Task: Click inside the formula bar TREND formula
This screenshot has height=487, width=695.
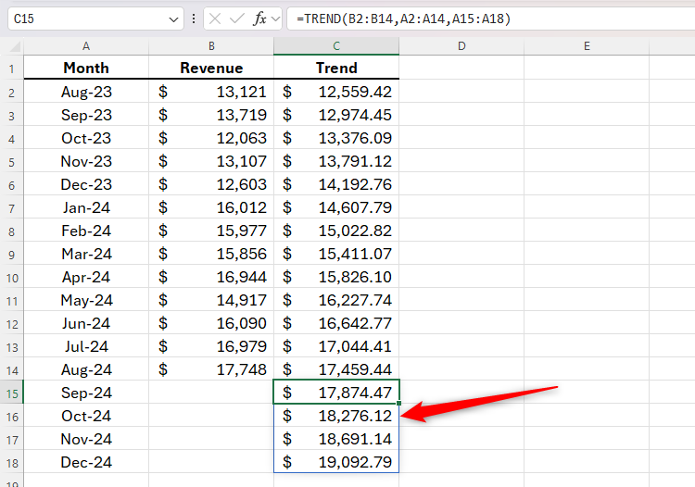Action: (x=403, y=19)
